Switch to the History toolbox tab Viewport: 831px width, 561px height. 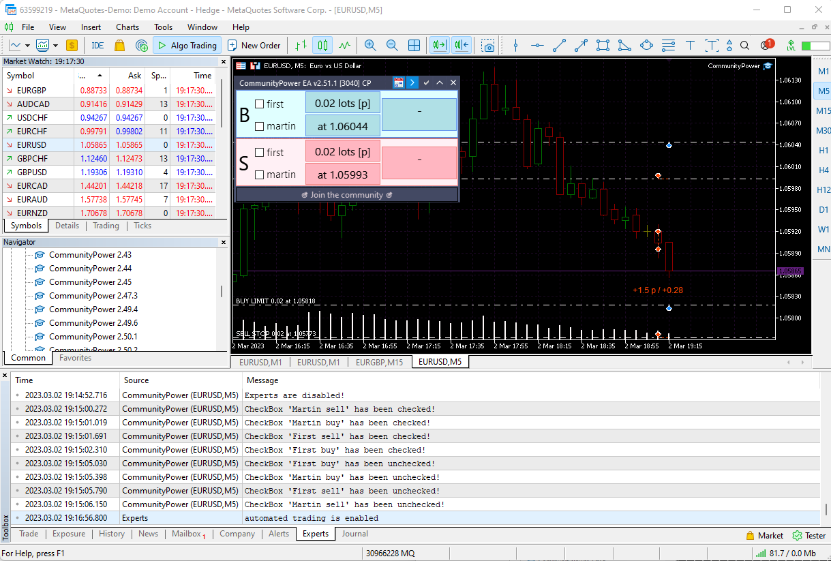click(x=112, y=534)
